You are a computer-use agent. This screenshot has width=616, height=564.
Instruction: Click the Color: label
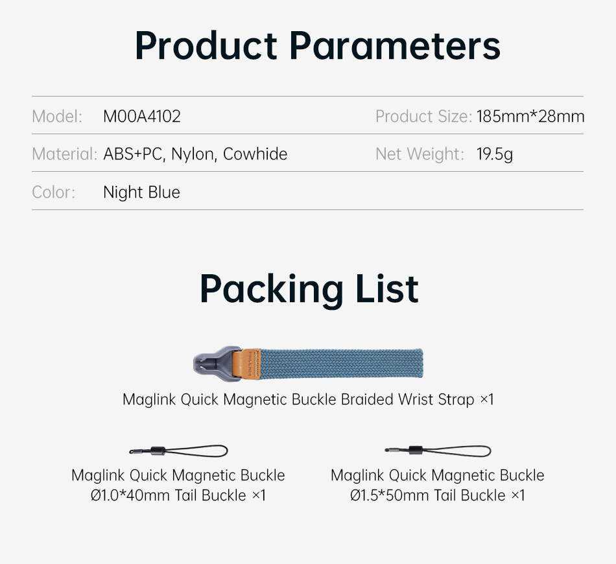53,192
